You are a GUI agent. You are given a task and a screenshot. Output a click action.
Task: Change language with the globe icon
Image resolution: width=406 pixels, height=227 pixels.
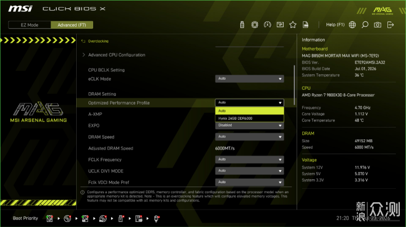[x=352, y=25]
